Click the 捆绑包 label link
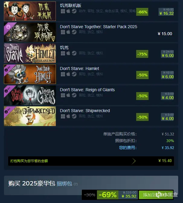 (x=64, y=184)
